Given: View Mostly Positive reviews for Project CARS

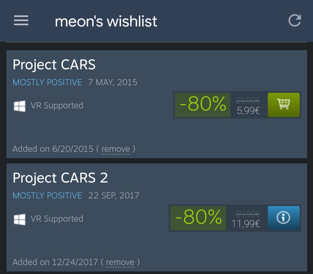Looking at the screenshot, I should pyautogui.click(x=47, y=82).
